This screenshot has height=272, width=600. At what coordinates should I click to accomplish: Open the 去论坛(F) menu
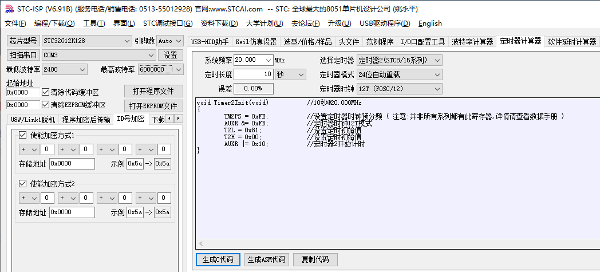tap(305, 23)
